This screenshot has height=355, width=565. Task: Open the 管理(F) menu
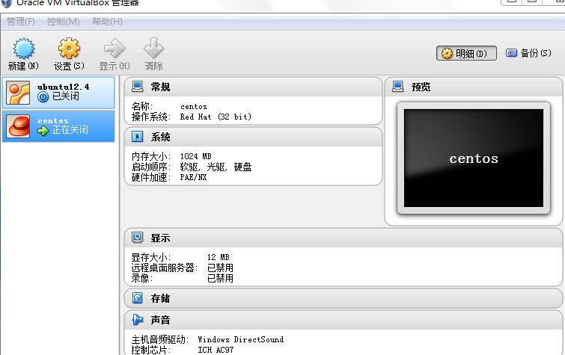20,22
